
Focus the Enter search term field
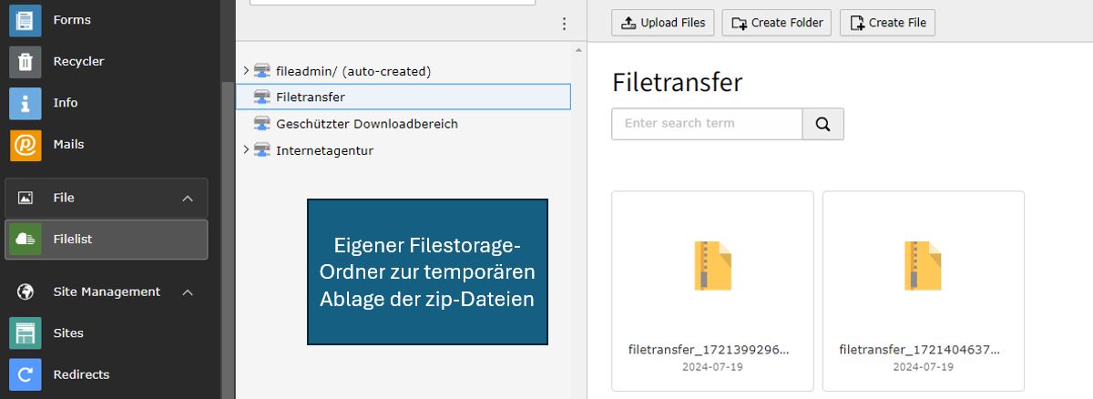707,124
